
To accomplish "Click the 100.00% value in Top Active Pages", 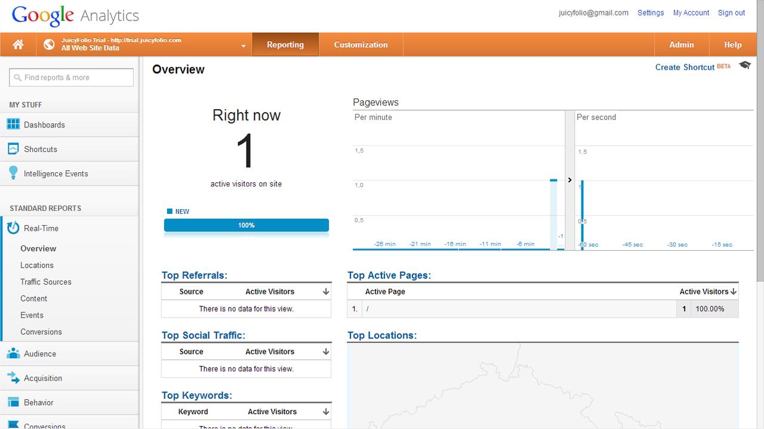I will (710, 309).
